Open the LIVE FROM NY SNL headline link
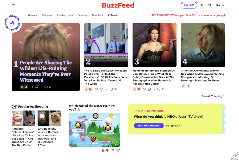The width and height of the screenshot is (239, 160). coord(188,15)
